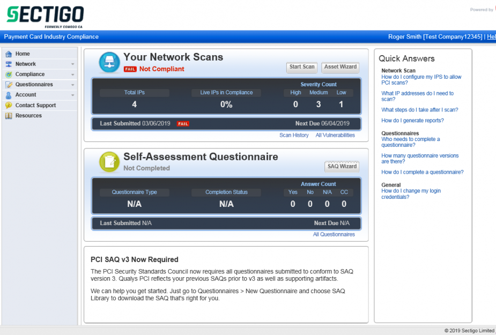The image size is (496, 335).
Task: Click the 2019 Sectigo Limited copyright text
Action: pos(469,331)
